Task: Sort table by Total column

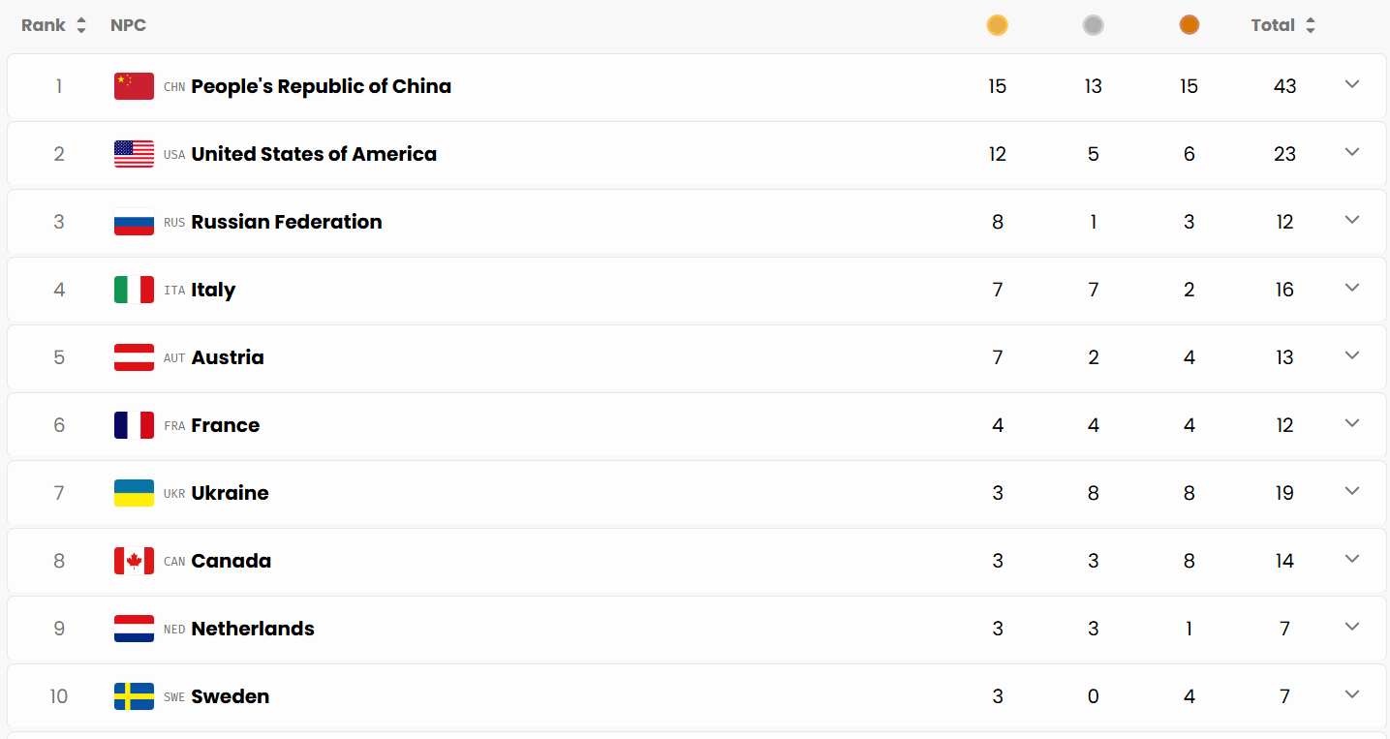Action: [x=1283, y=25]
